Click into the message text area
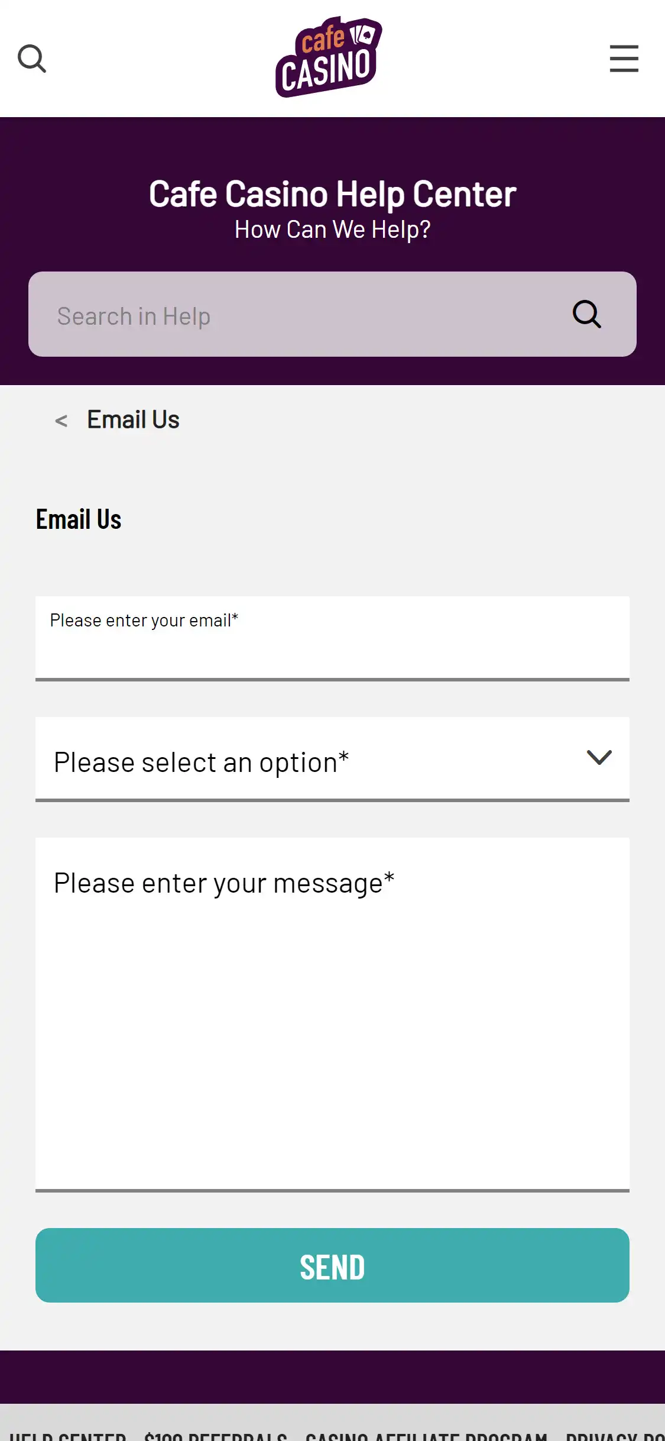This screenshot has height=1441, width=665. [x=332, y=1013]
